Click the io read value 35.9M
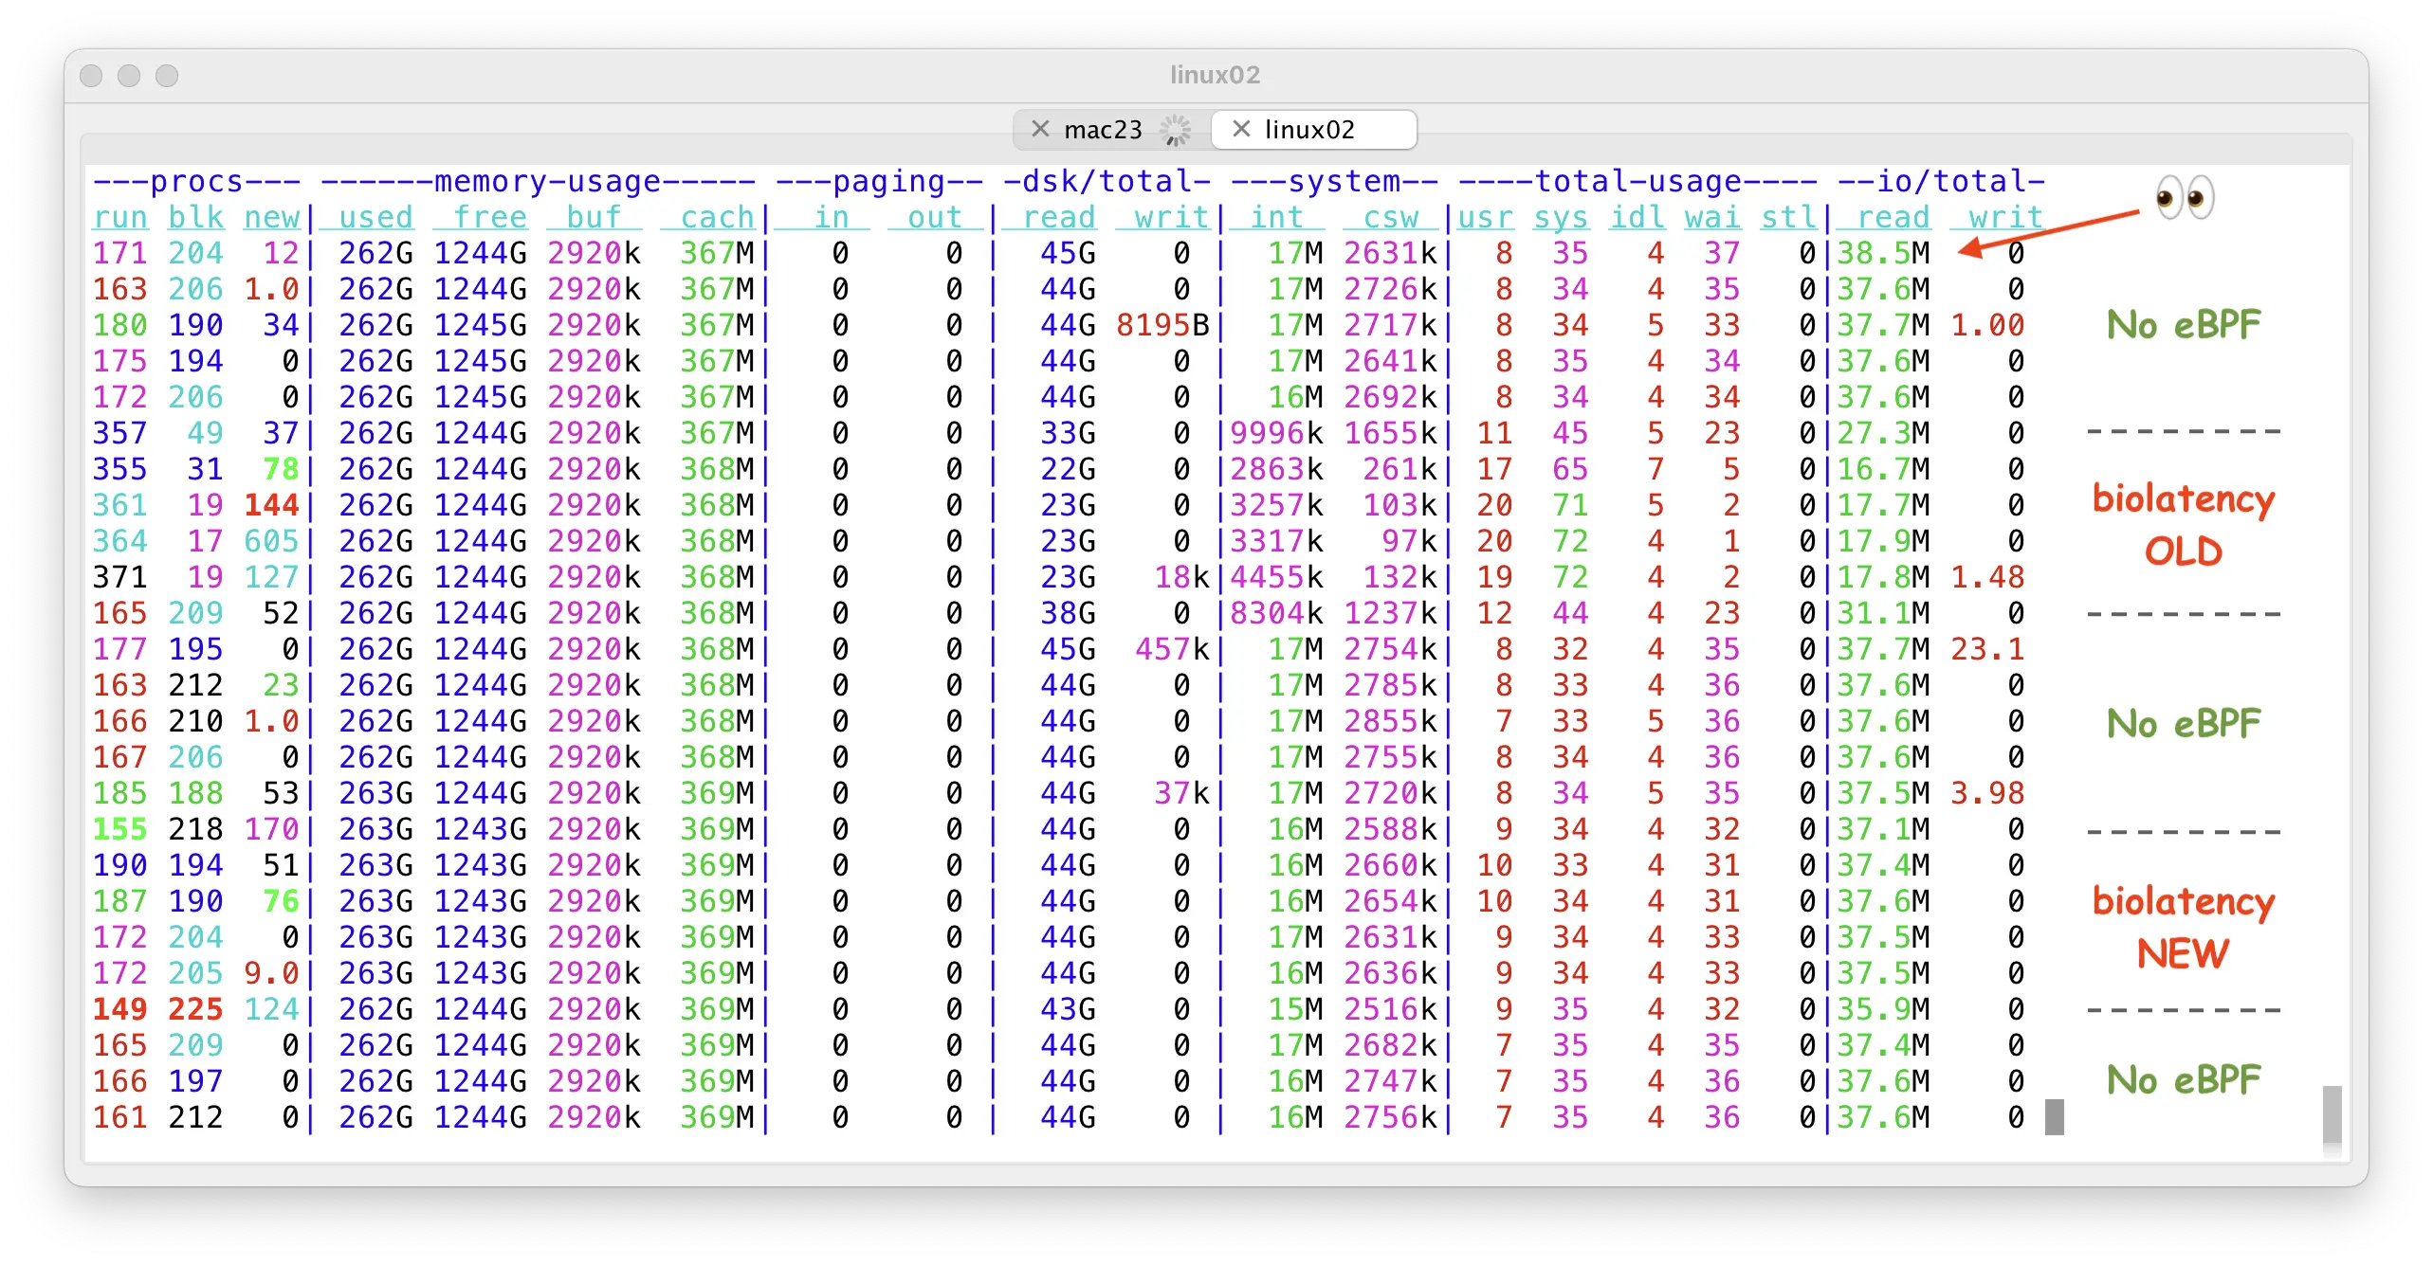Screen dimensions: 2433x1266 click(x=1884, y=1009)
